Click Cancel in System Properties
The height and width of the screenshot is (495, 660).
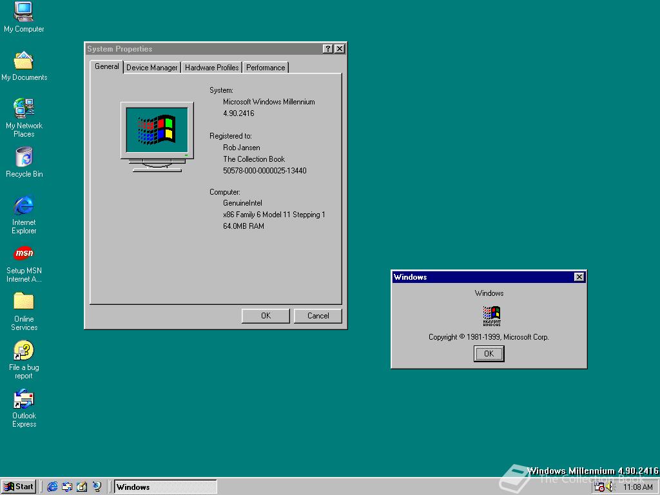tap(318, 316)
